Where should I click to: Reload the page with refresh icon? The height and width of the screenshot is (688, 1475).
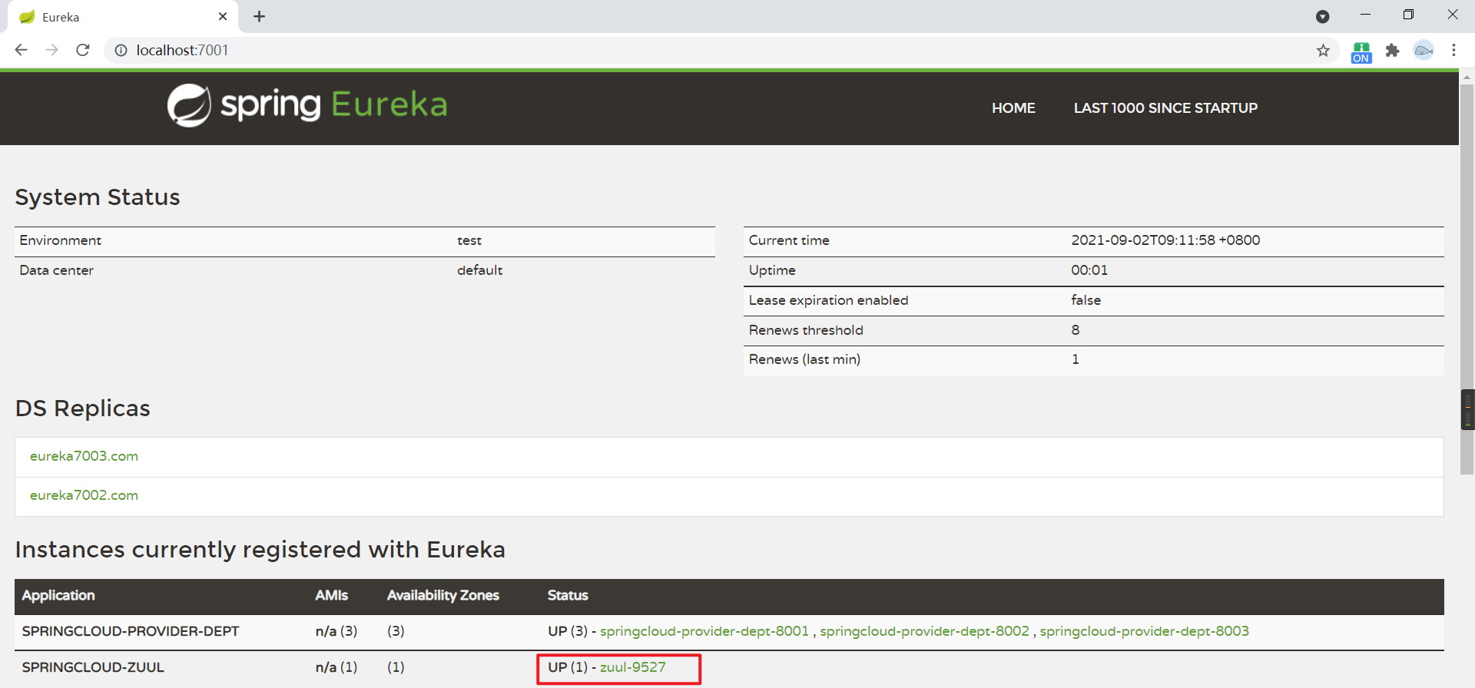[83, 50]
